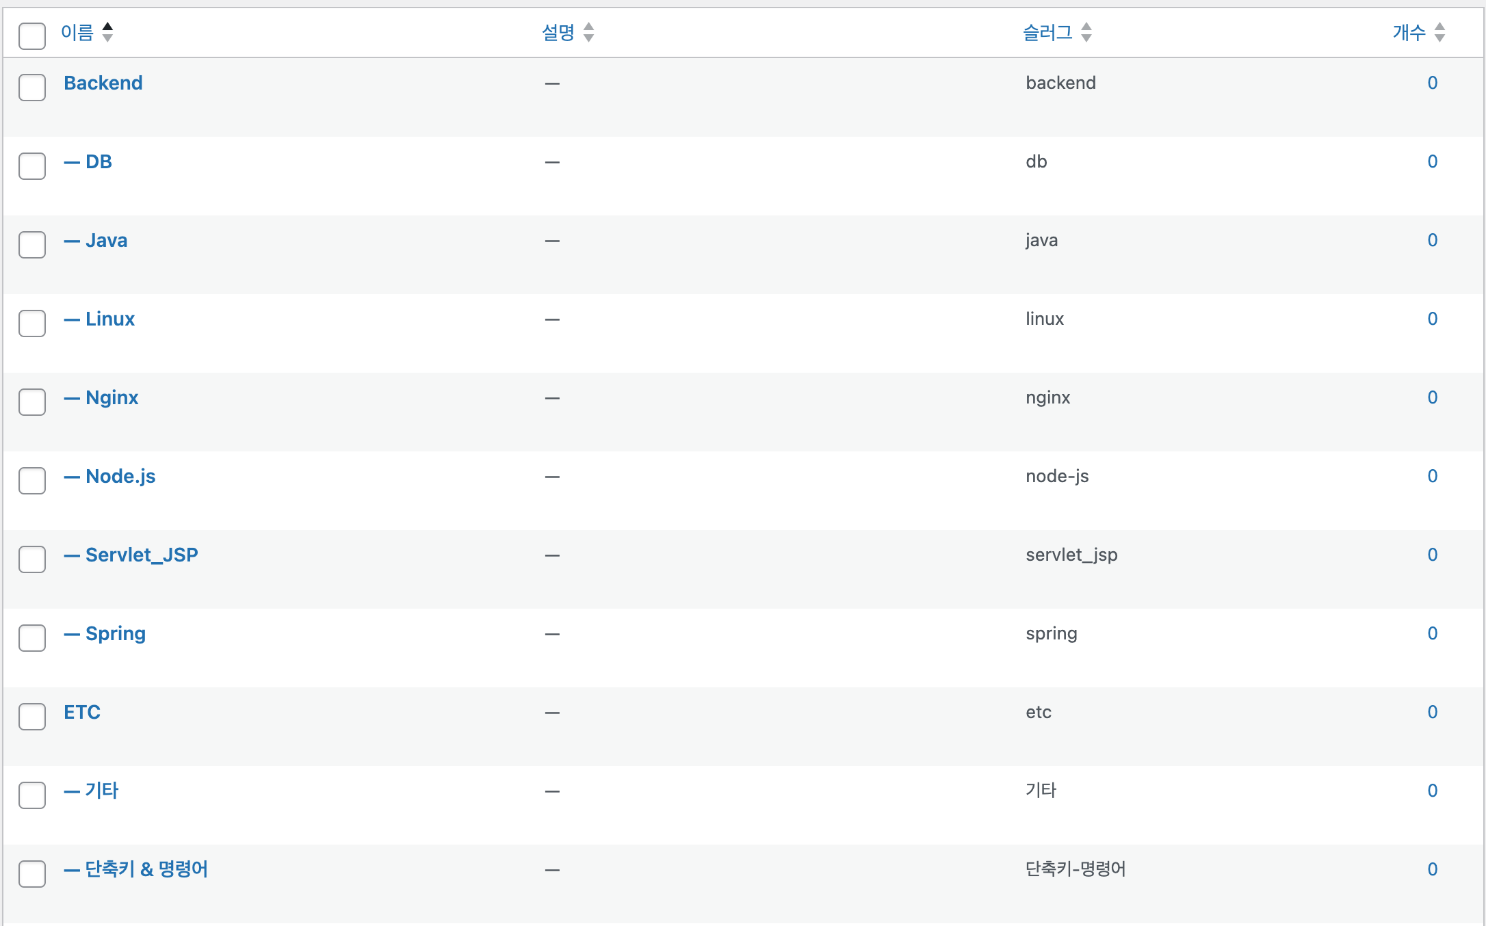Screen dimensions: 1486x926
Task: Open the Spring subcategory link
Action: click(x=105, y=633)
